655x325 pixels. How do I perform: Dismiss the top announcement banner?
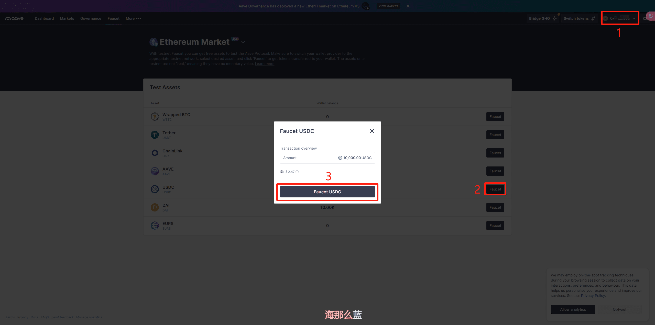coord(408,6)
